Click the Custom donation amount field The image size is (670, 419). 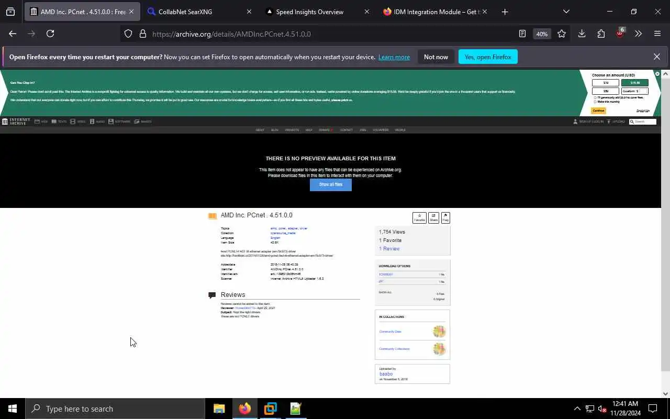pyautogui.click(x=635, y=91)
